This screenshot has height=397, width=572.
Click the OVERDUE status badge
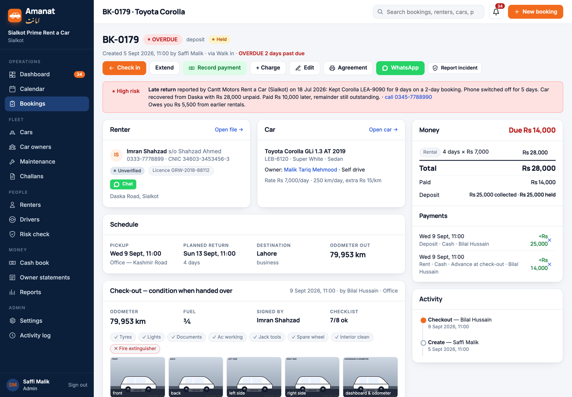(162, 39)
